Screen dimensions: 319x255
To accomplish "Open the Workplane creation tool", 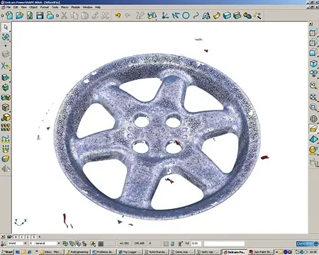I will tap(165, 16).
